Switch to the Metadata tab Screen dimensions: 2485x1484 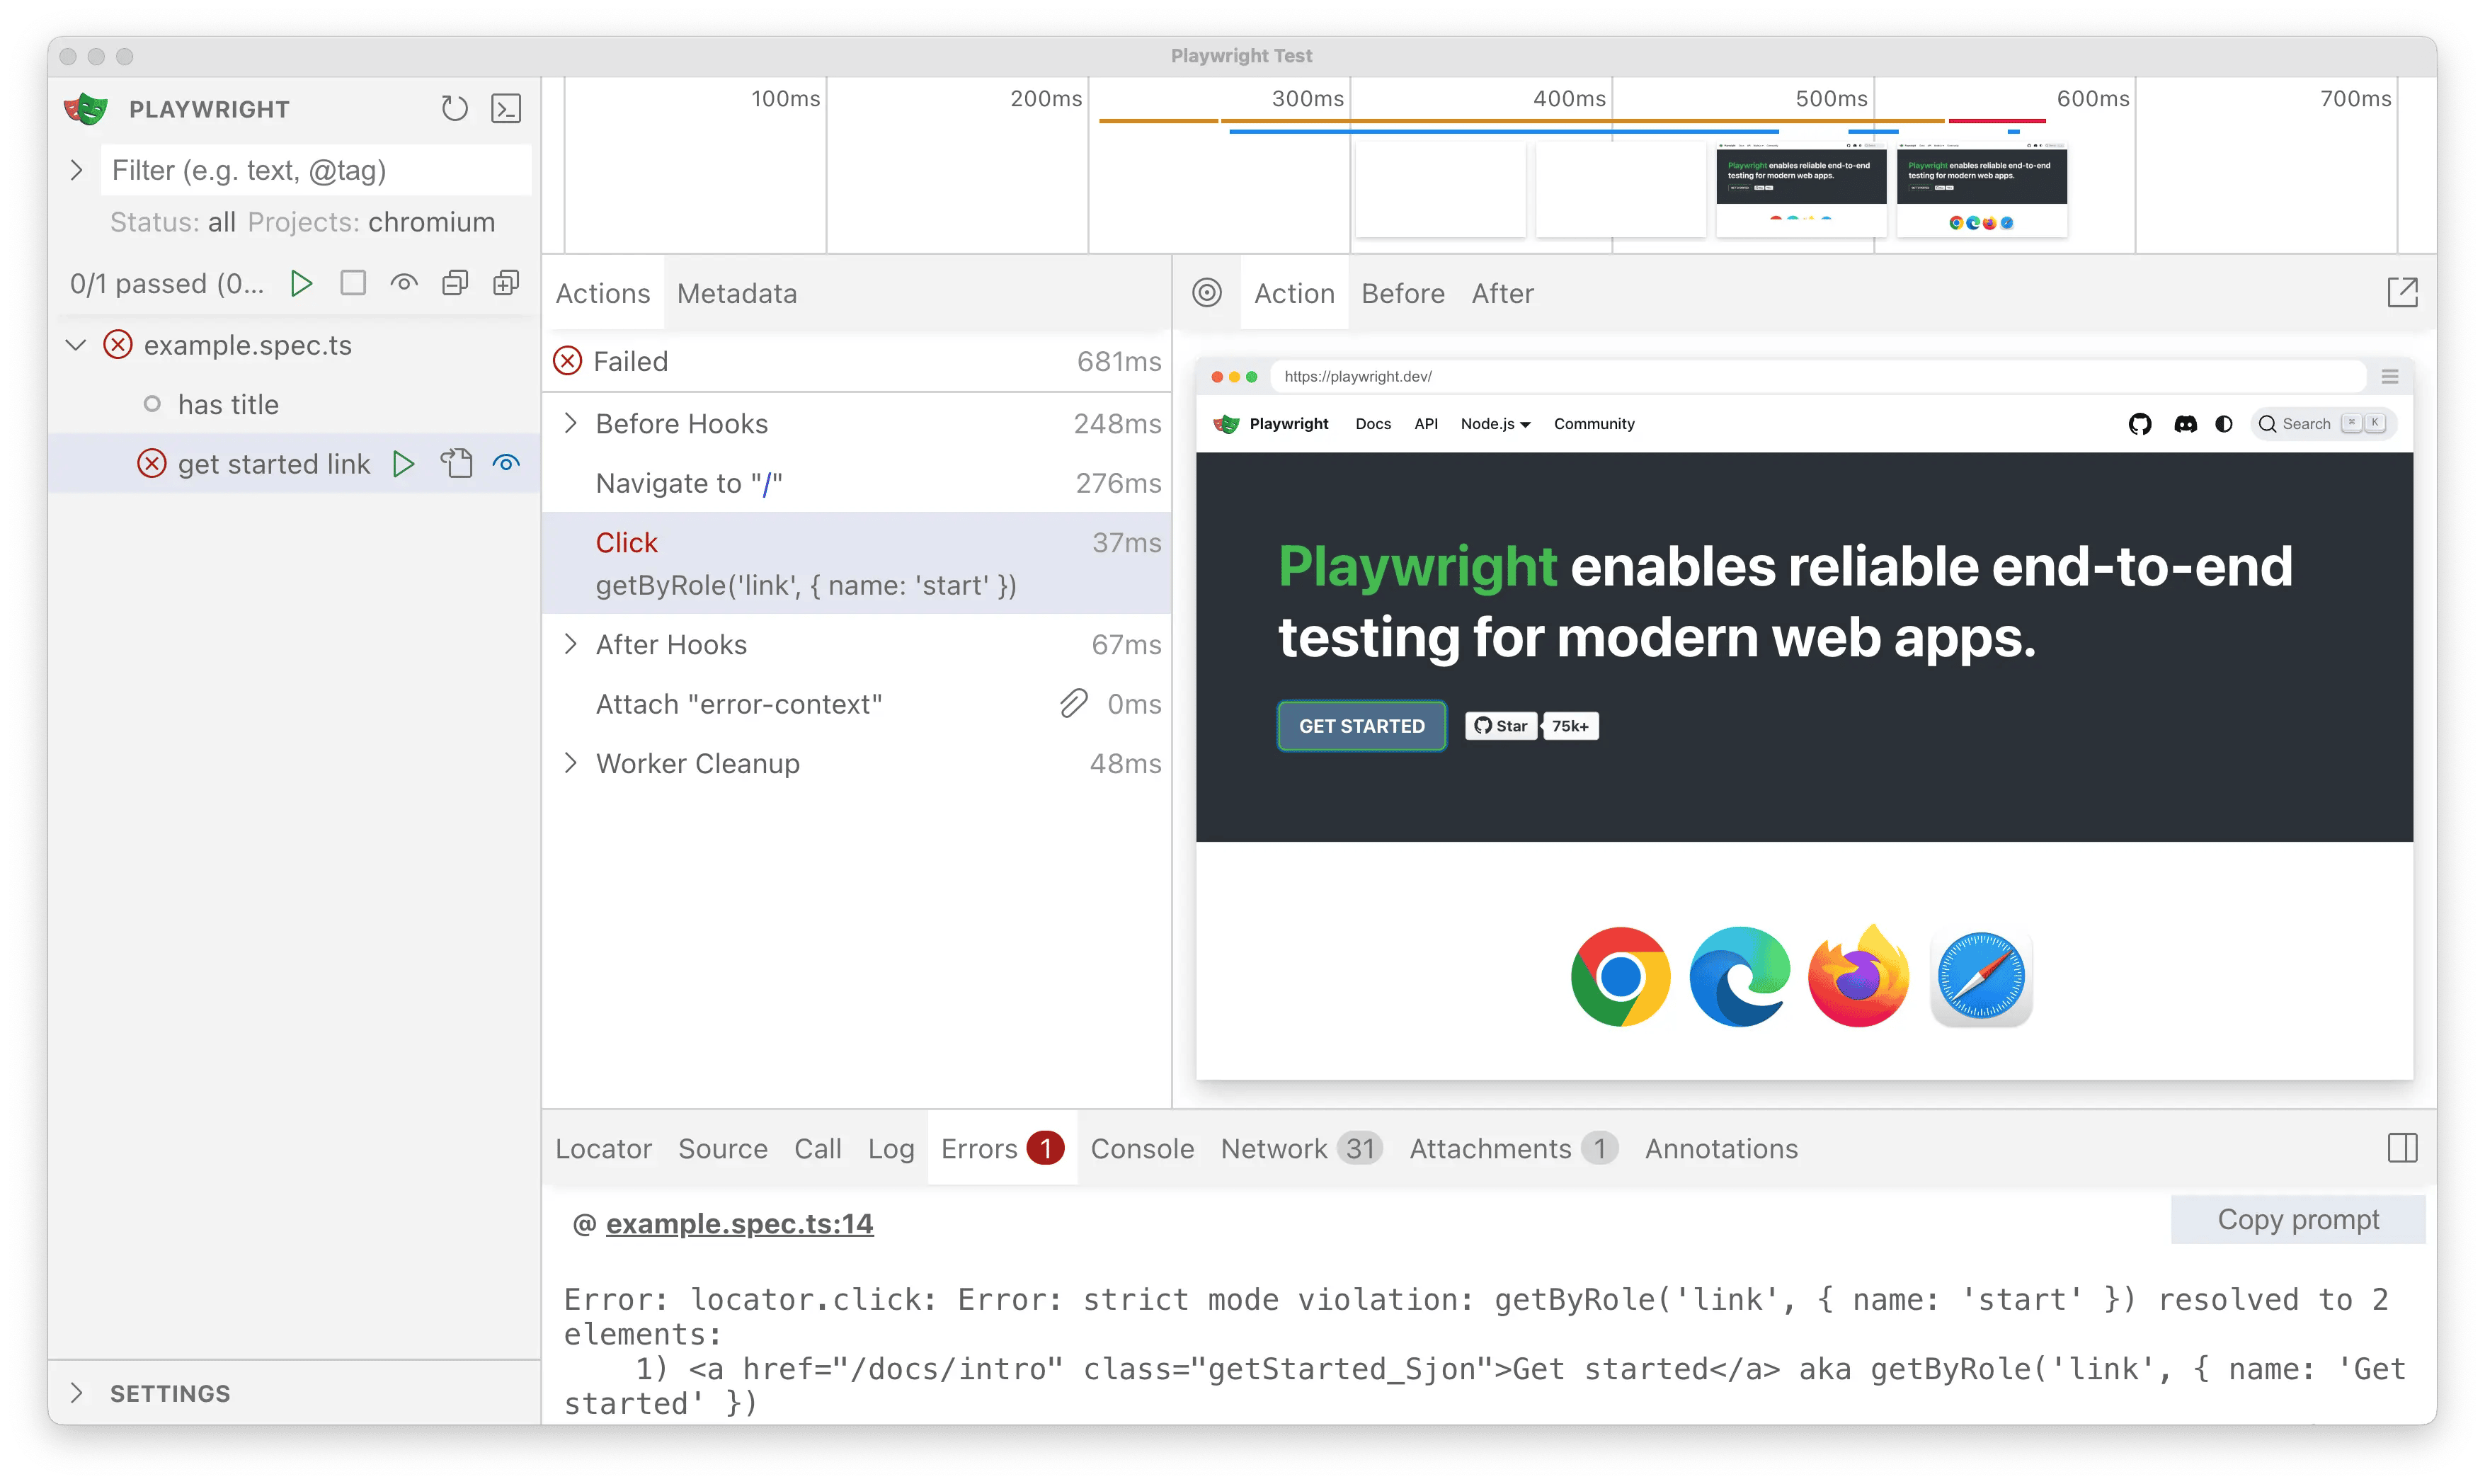pos(736,293)
